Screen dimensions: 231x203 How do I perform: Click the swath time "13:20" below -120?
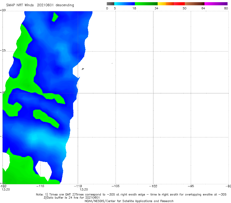pyautogui.click(x=6, y=190)
